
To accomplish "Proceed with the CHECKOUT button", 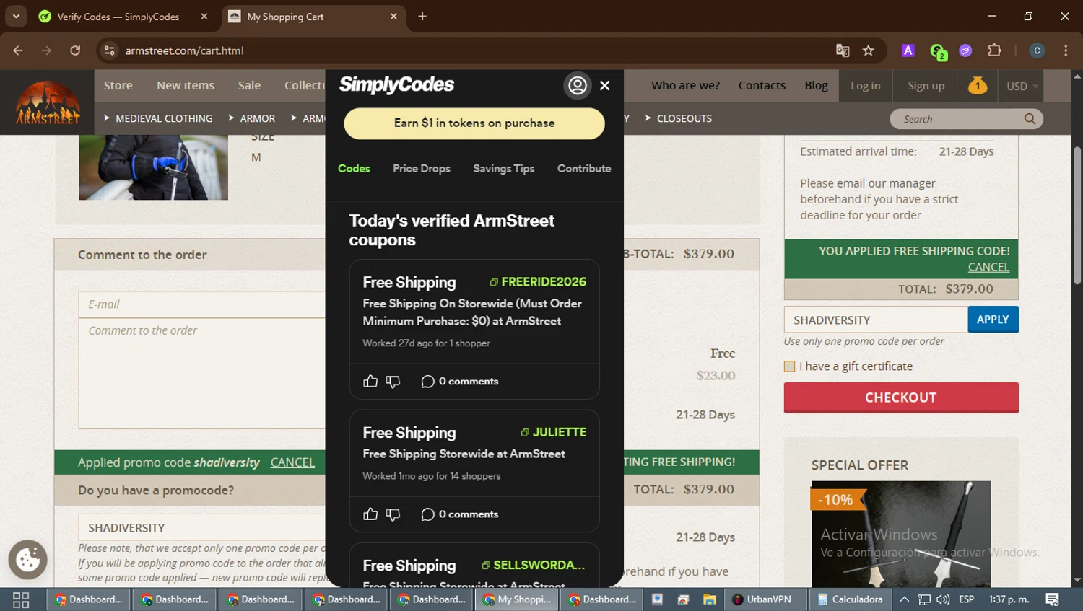I will pyautogui.click(x=901, y=397).
